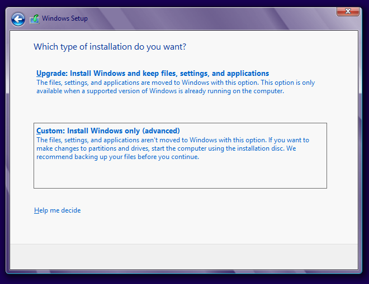Click blank space inside the Custom option box
This screenshot has width=369, height=284.
pyautogui.click(x=179, y=176)
